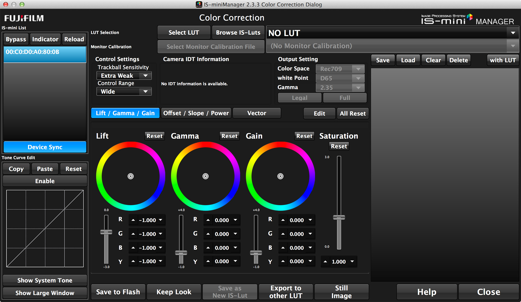Click the Gamma color wheel center handle
This screenshot has height=302, width=521.
click(x=205, y=176)
